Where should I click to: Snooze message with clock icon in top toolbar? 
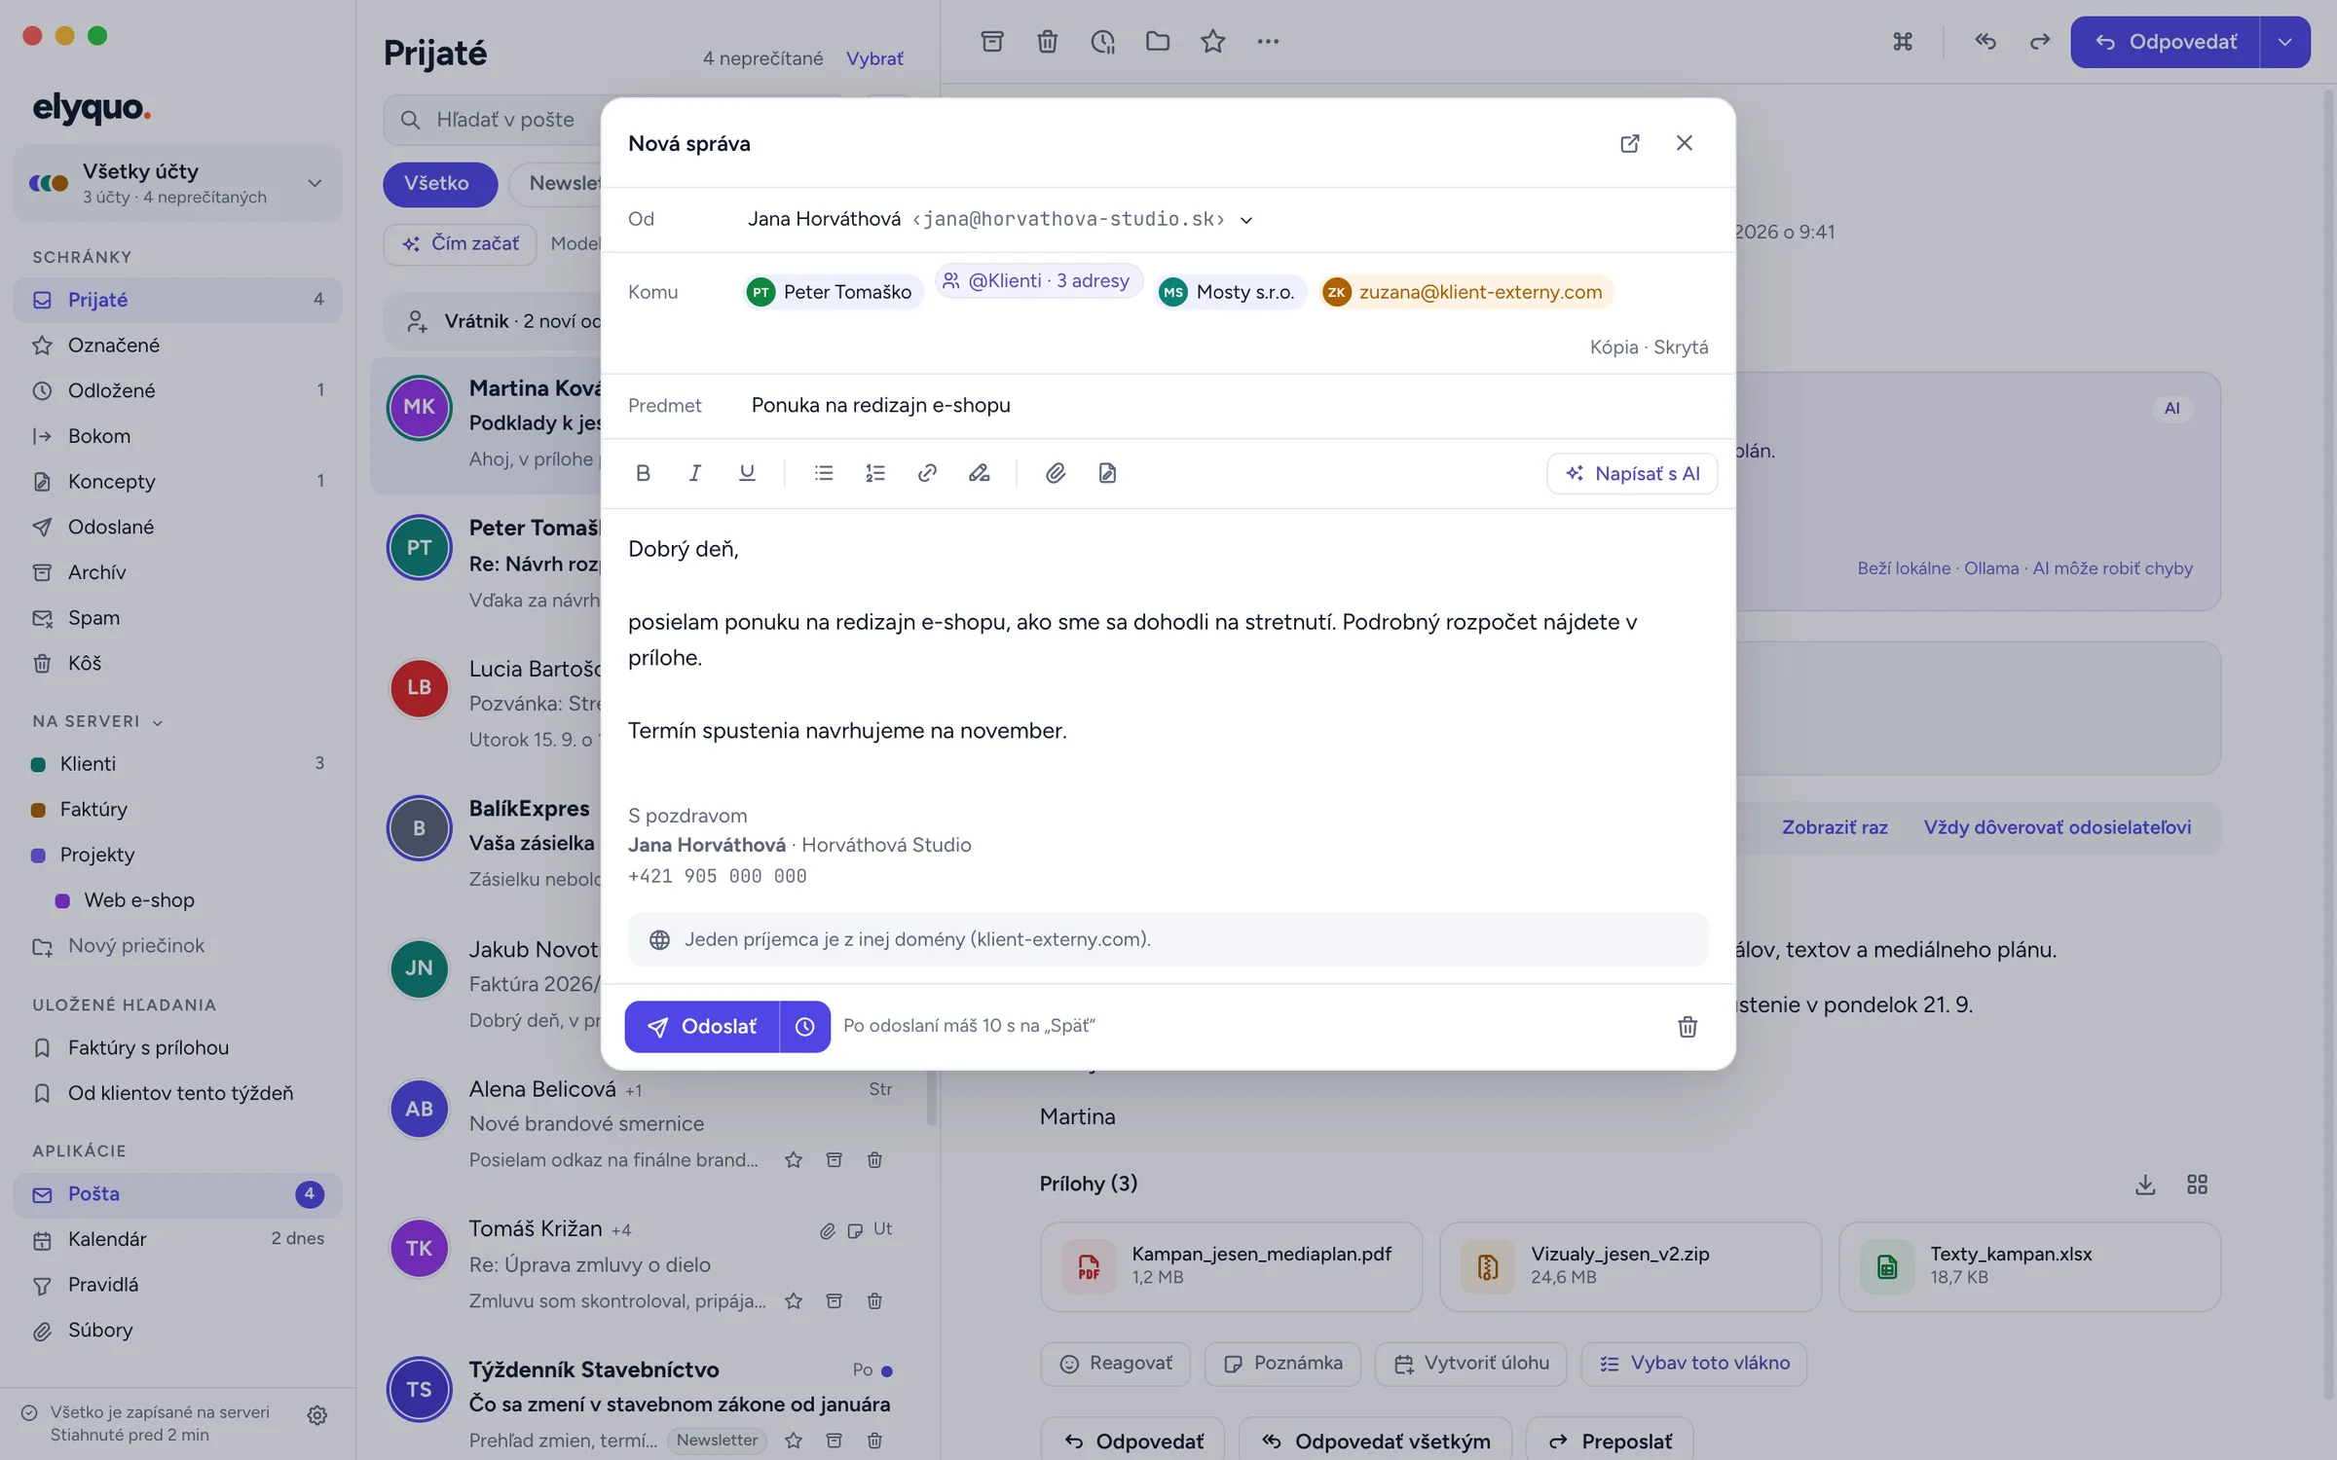click(x=1102, y=41)
